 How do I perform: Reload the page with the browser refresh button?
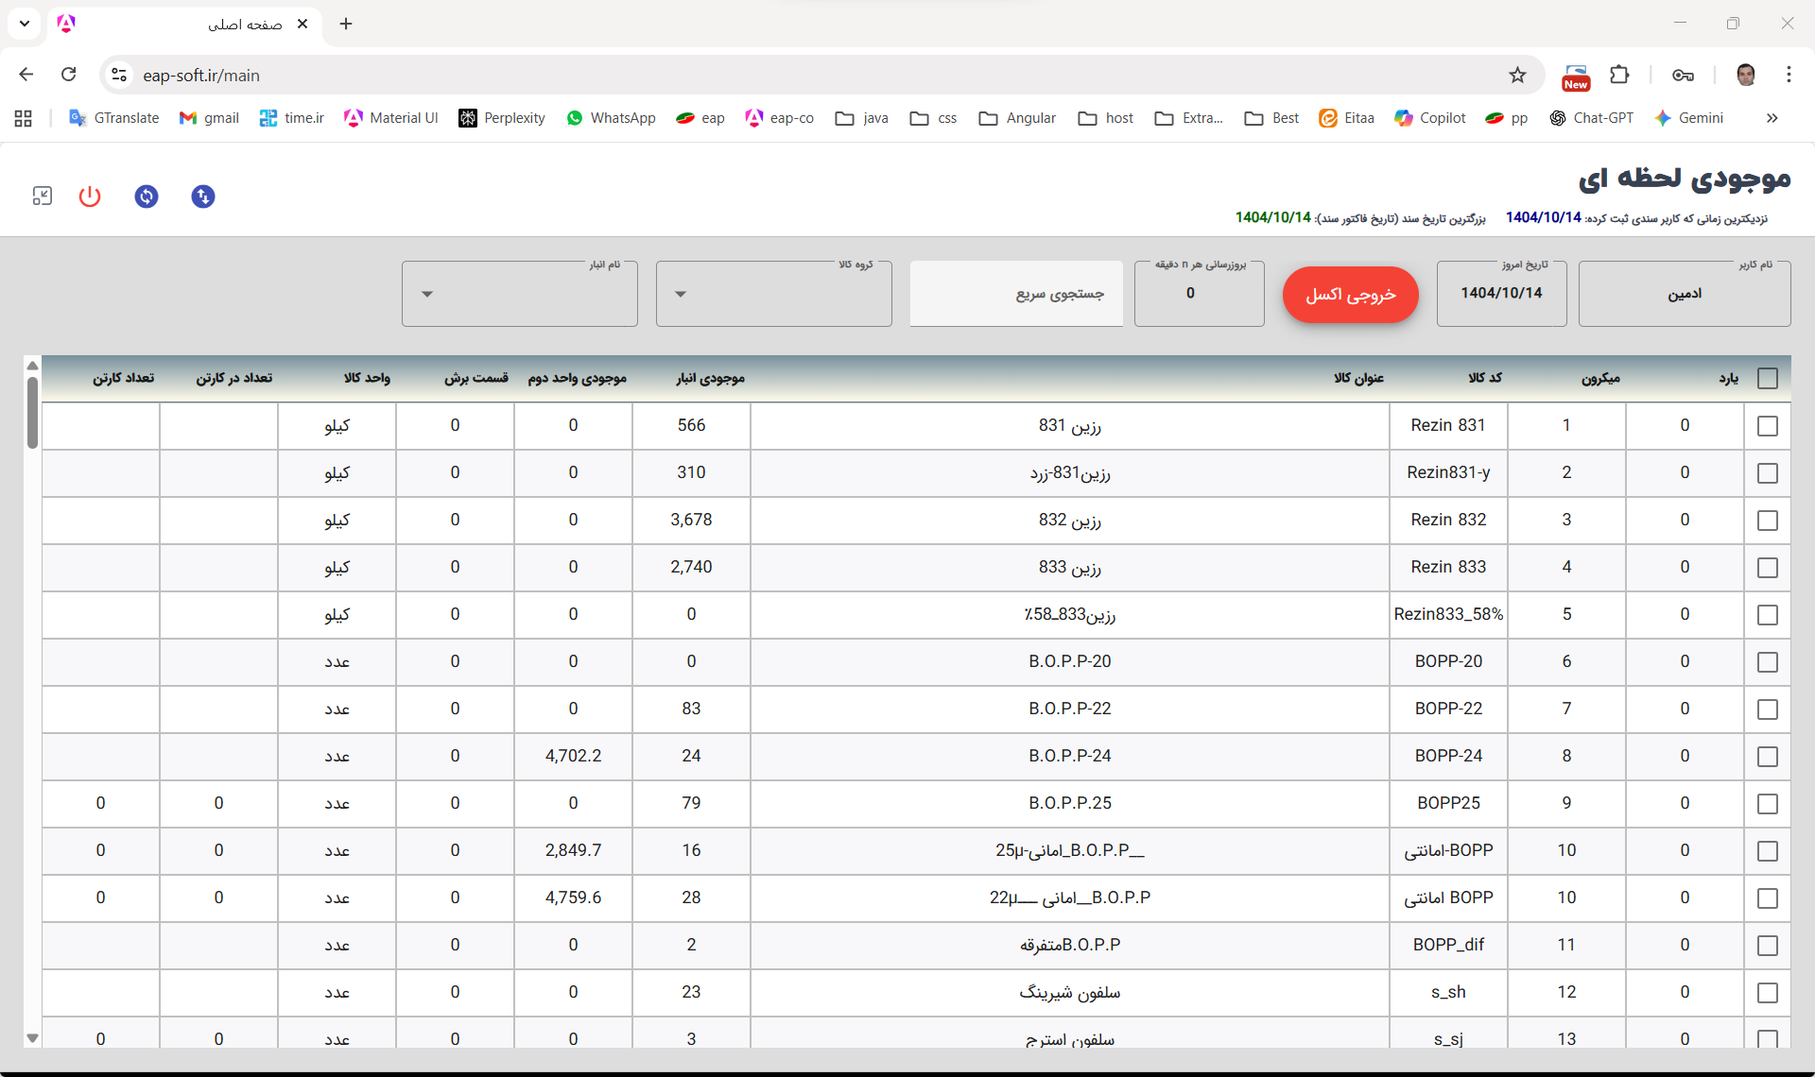click(69, 75)
